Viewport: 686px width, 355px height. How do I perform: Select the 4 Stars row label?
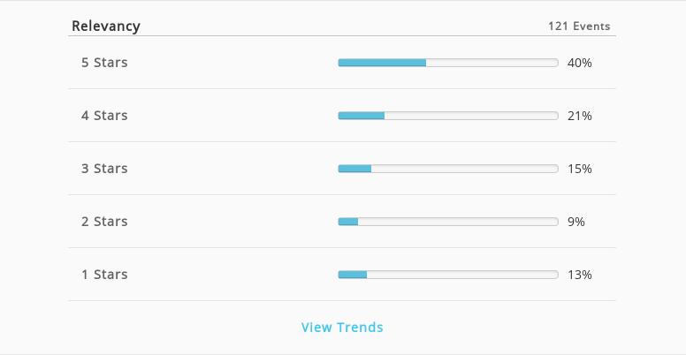(104, 116)
